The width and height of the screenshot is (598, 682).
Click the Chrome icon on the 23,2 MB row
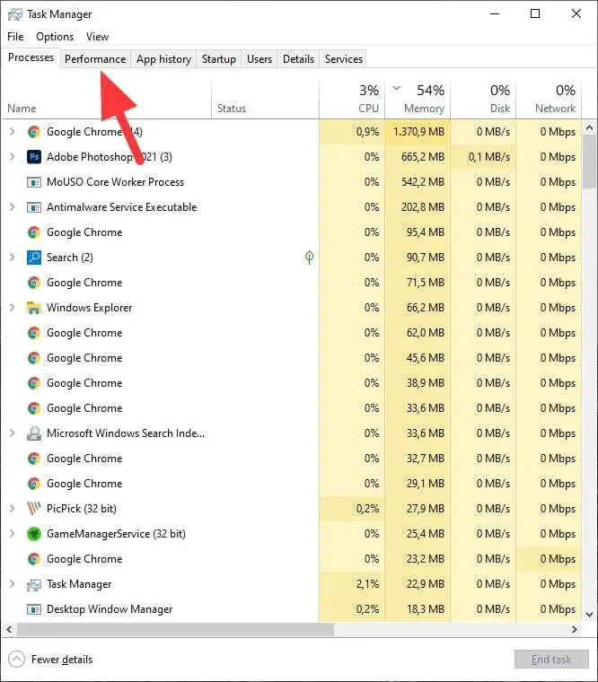[x=34, y=559]
